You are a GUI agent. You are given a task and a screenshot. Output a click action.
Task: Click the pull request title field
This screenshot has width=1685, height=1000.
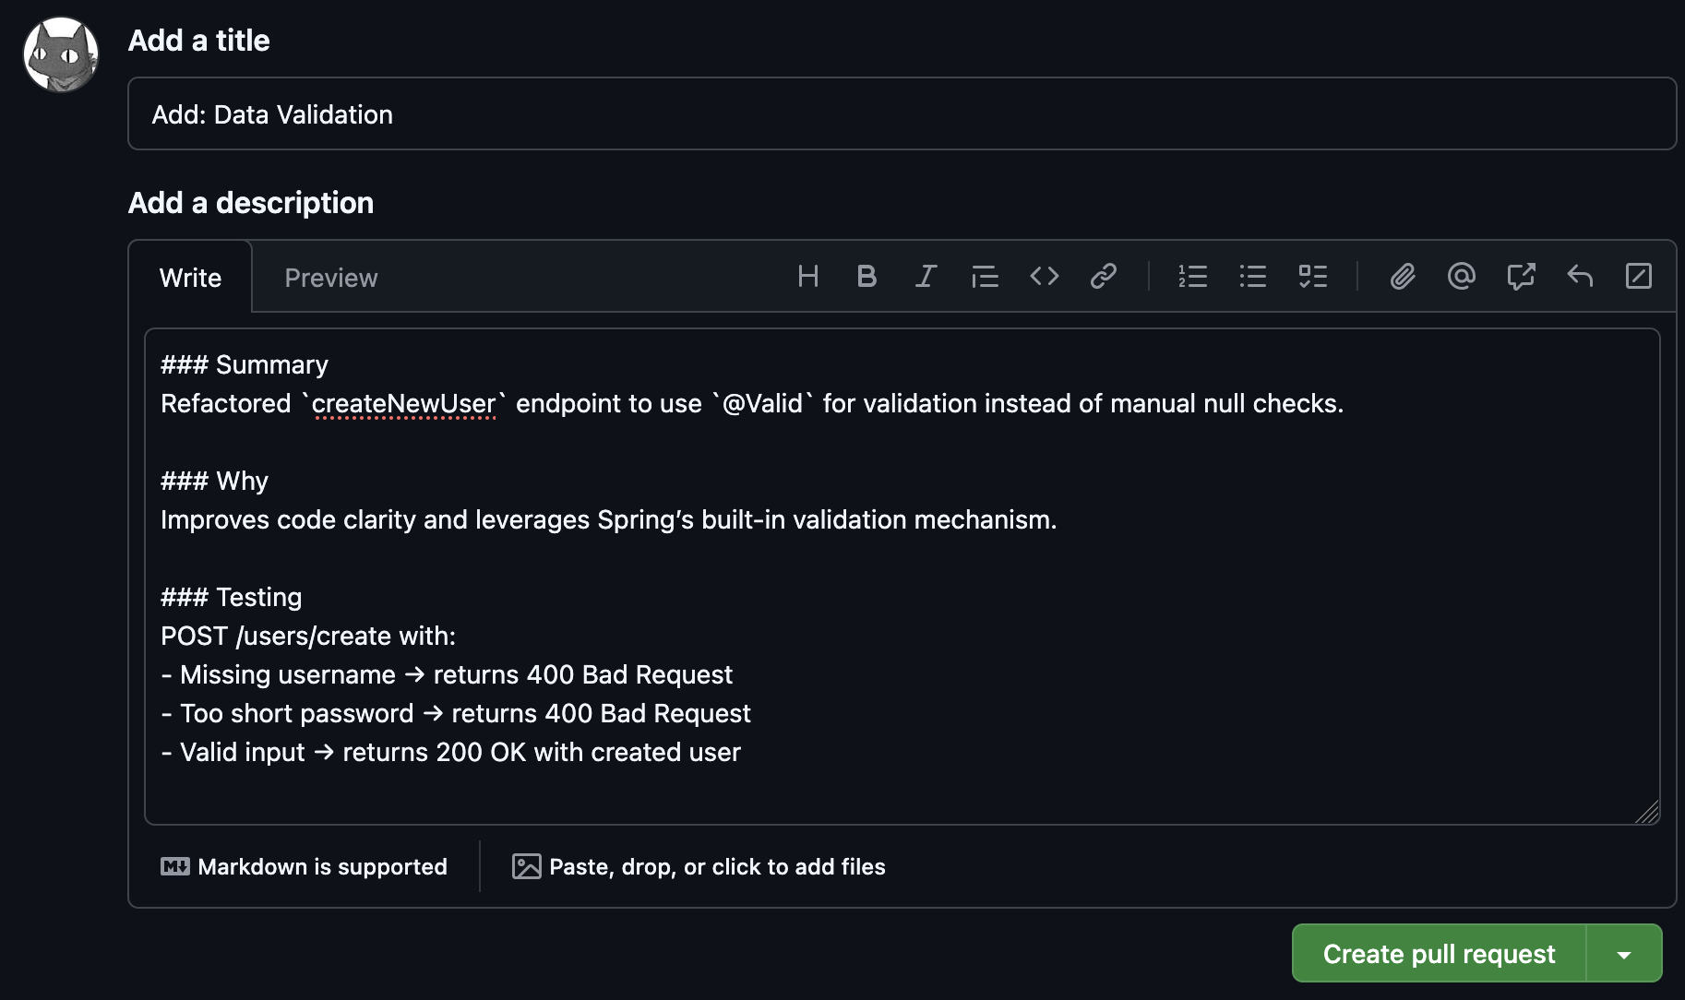pos(902,113)
